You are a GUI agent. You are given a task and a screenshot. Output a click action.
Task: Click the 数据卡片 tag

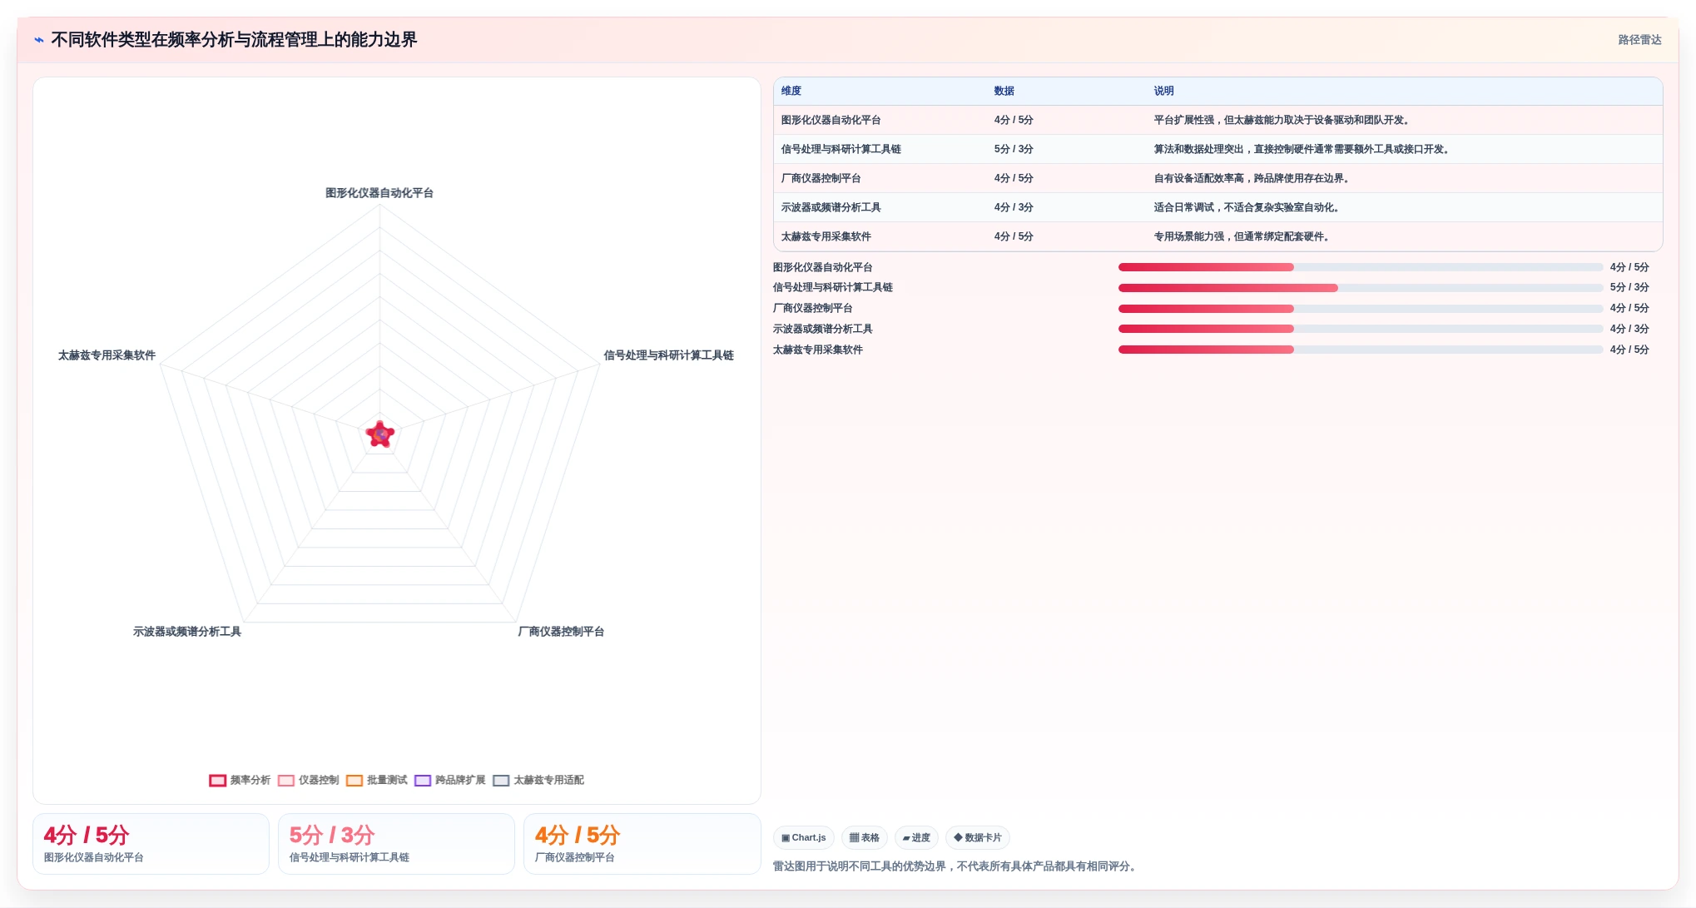pos(978,837)
